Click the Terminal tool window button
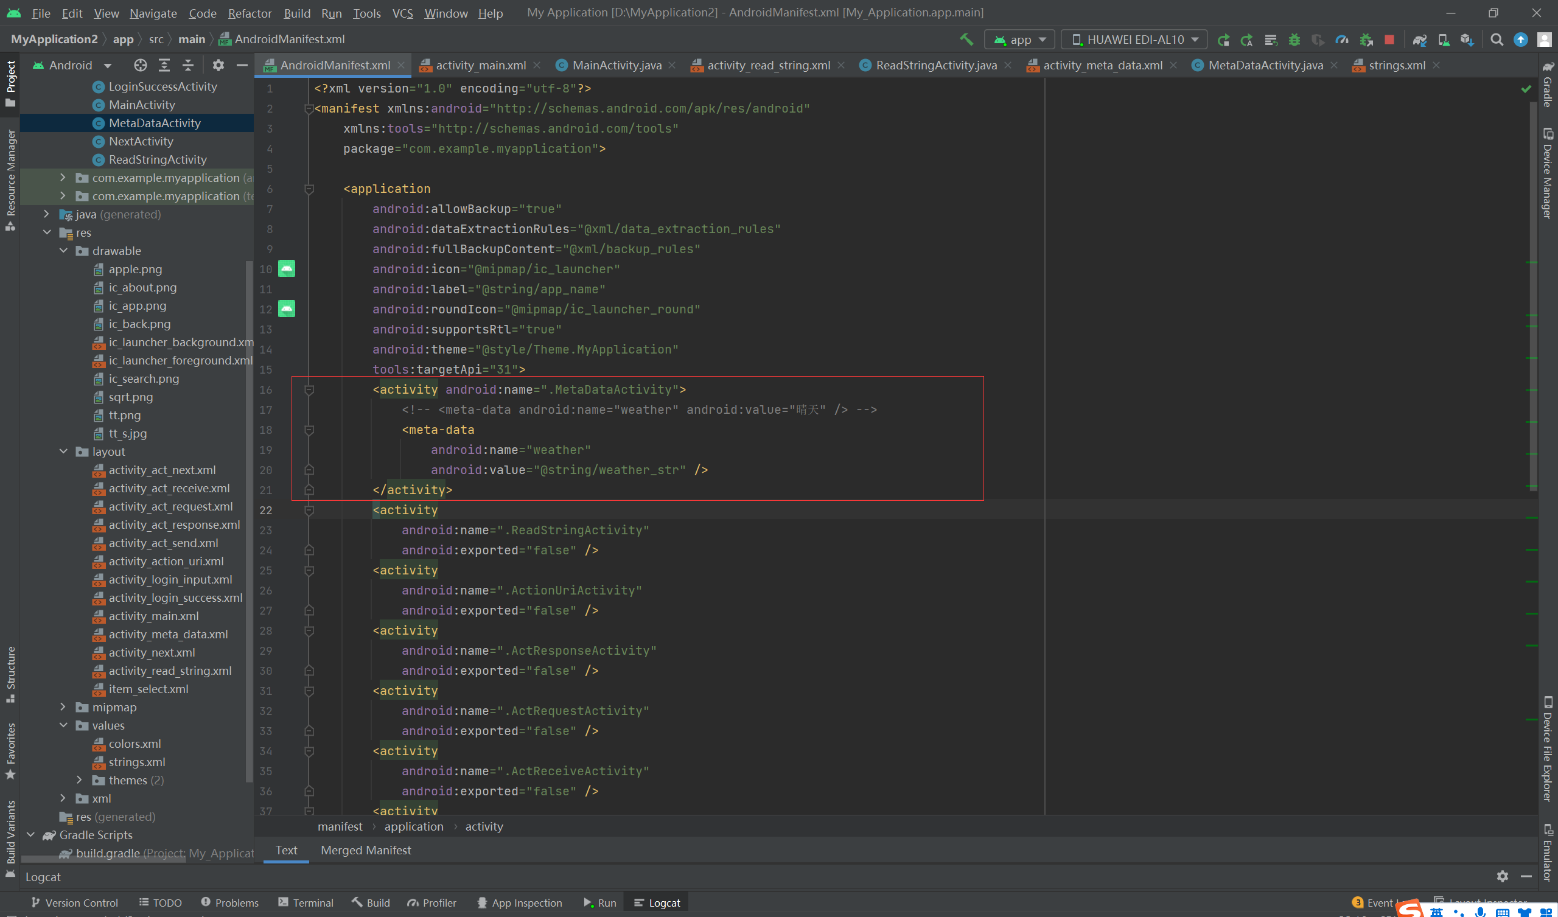The image size is (1558, 917). 306,903
